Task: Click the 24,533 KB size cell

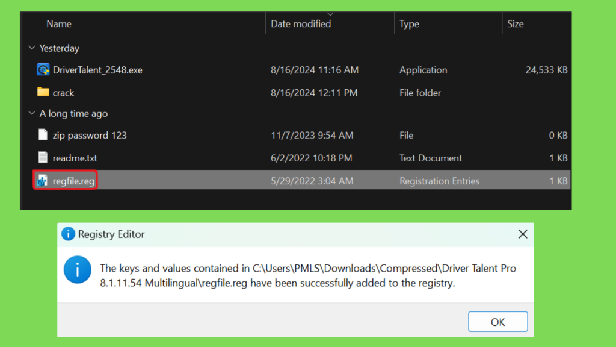Action: (x=546, y=70)
